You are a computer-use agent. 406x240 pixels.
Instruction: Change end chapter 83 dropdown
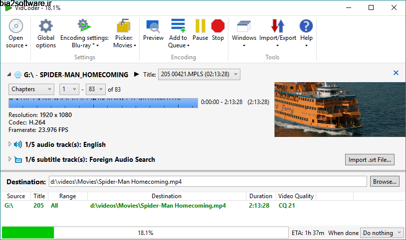click(96, 89)
